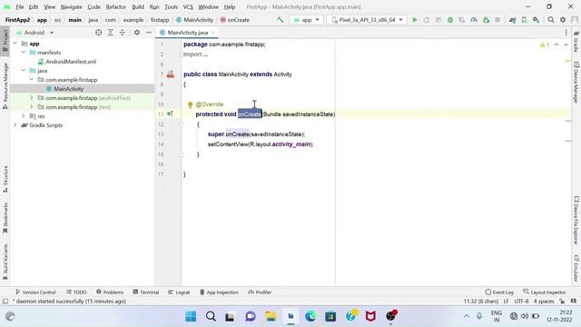The height and width of the screenshot is (327, 581).
Task: Click Search Everywhere magnifier in toolbar
Action: pos(551,20)
